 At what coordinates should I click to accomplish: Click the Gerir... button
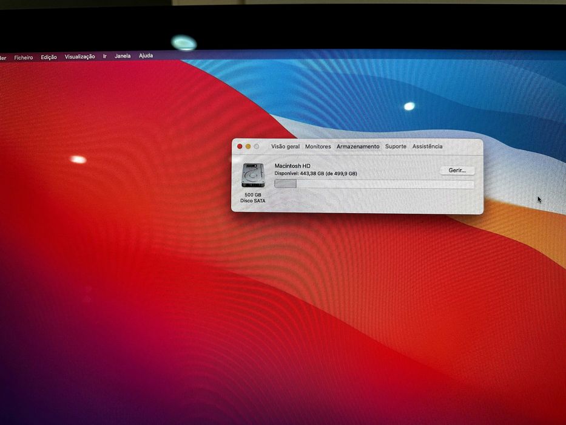pyautogui.click(x=457, y=170)
